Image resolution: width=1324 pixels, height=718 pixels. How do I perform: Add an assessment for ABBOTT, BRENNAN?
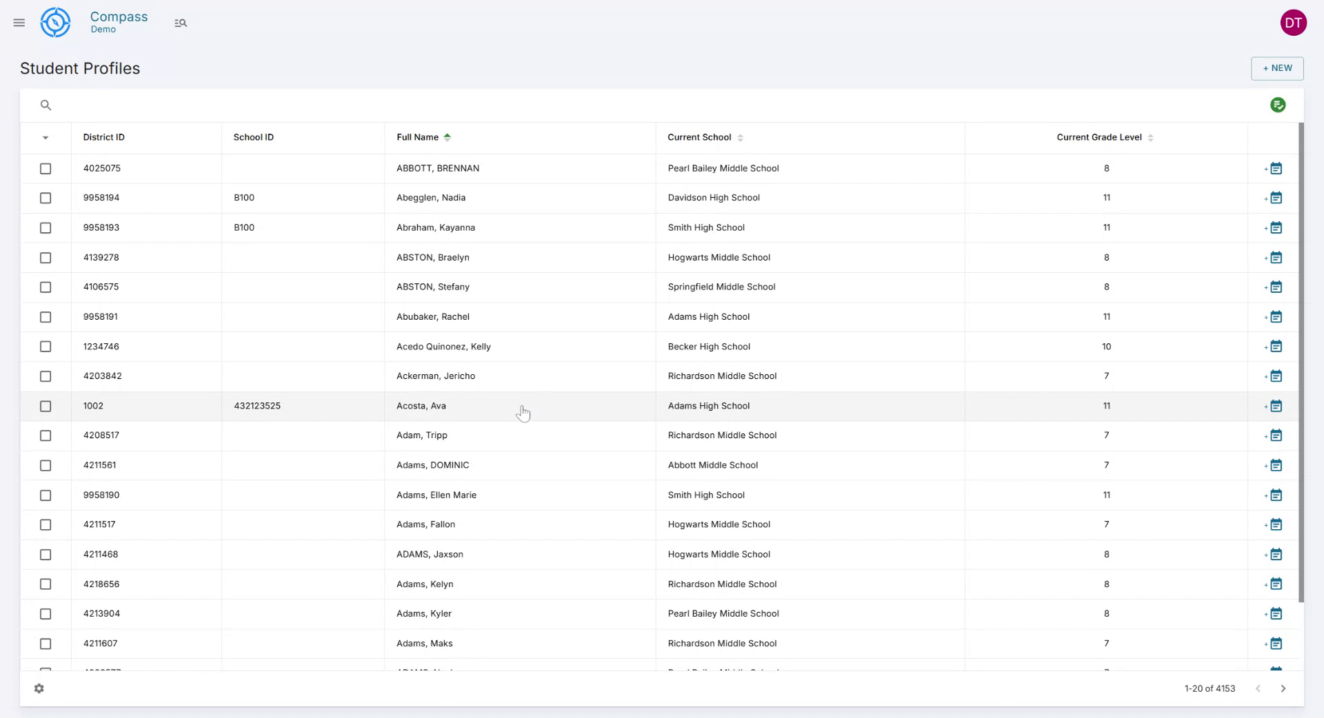[1274, 168]
